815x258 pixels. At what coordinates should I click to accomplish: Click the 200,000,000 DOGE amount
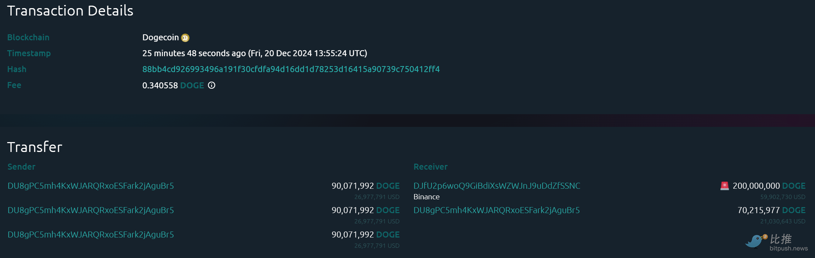(x=769, y=186)
